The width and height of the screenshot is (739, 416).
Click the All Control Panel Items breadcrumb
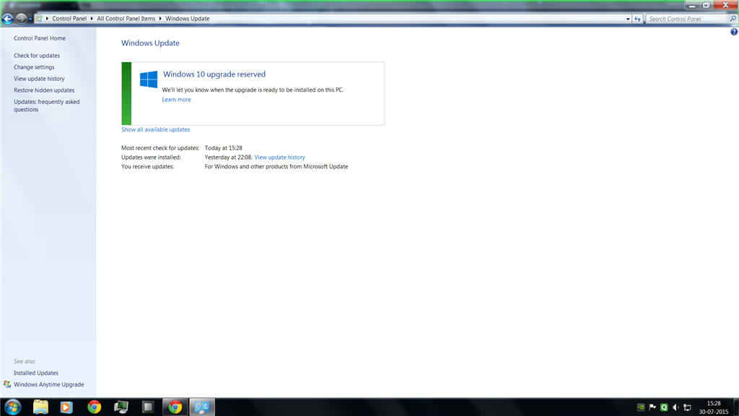click(x=126, y=19)
